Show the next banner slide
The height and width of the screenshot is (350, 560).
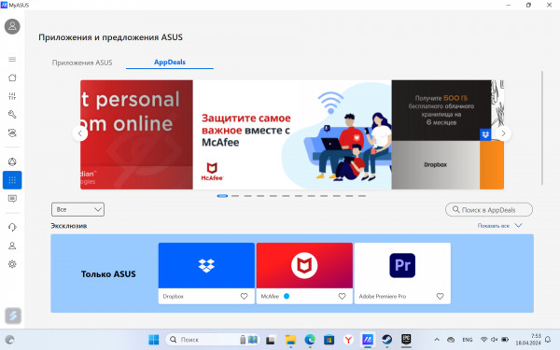click(x=503, y=133)
